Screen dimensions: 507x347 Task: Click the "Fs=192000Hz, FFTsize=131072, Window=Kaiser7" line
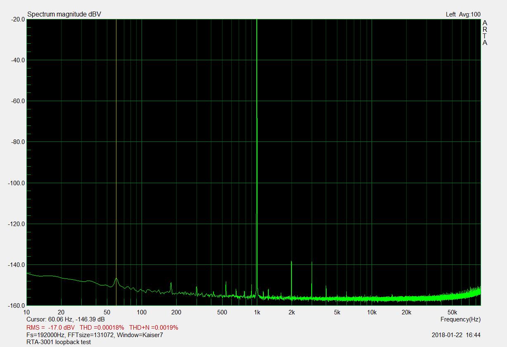(x=95, y=335)
